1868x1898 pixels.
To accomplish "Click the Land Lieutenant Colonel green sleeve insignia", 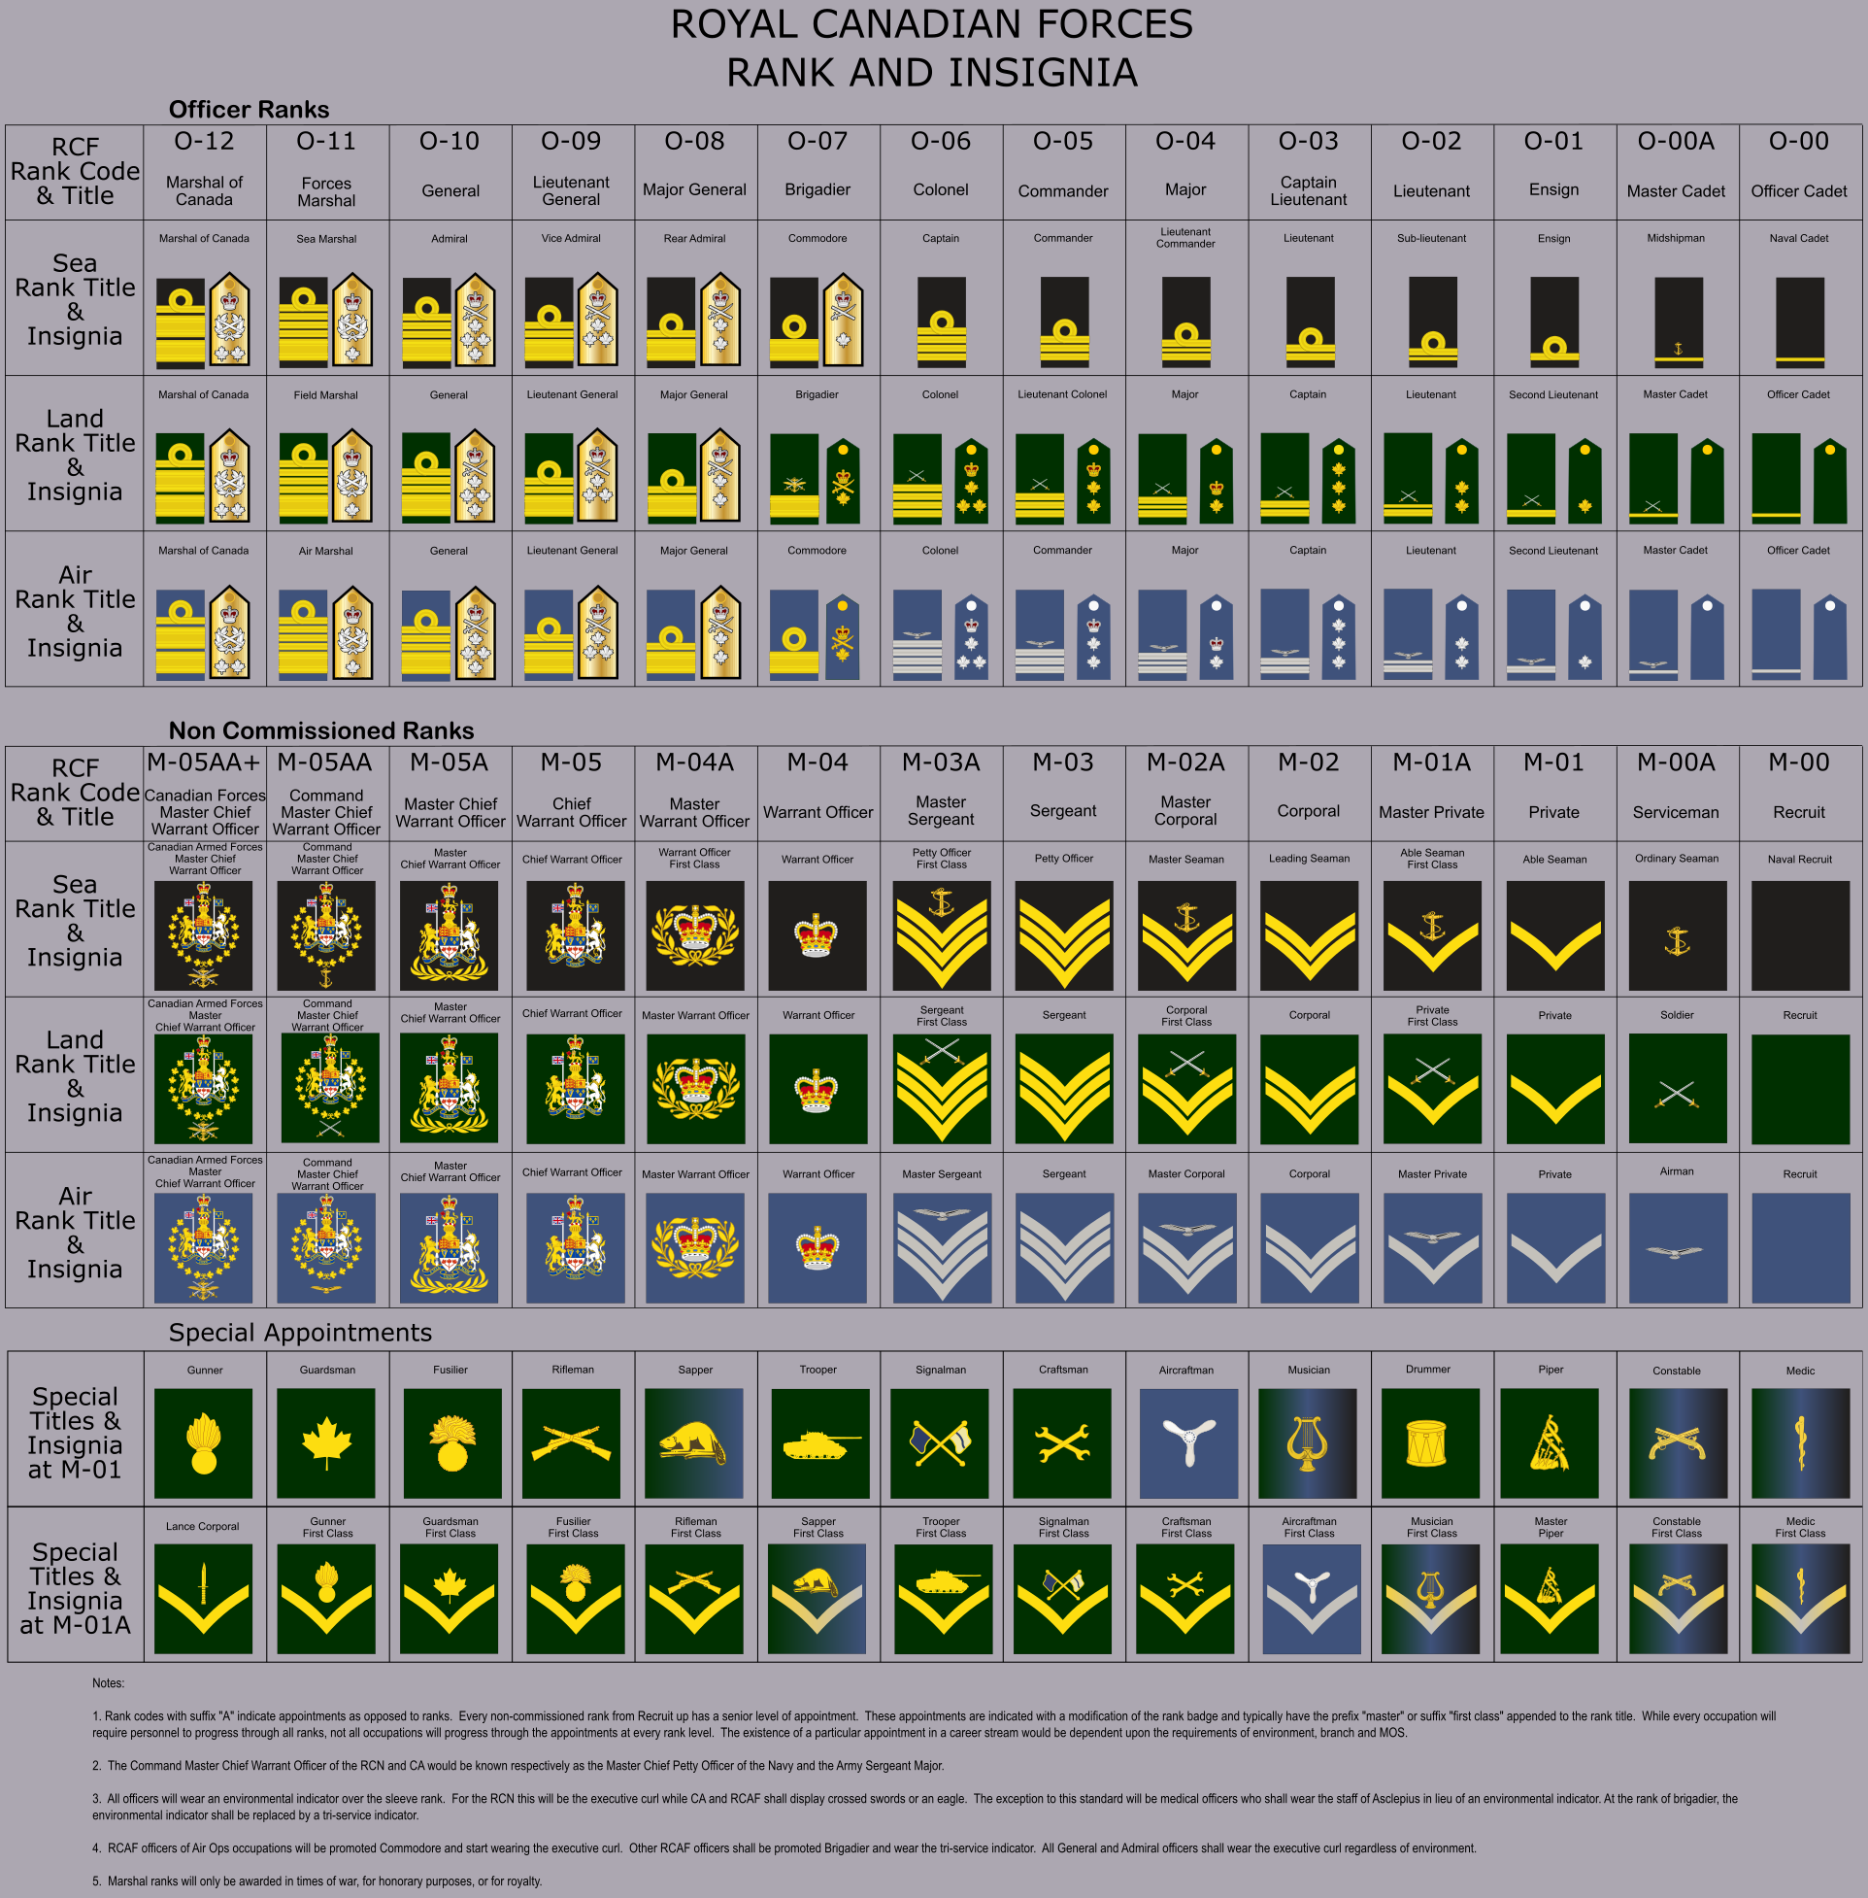I will pos(1039,478).
